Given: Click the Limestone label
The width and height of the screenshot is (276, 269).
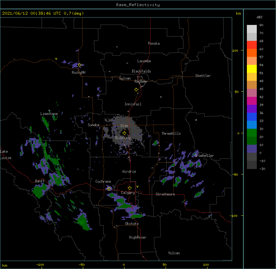Looking at the screenshot, I should tap(49, 114).
